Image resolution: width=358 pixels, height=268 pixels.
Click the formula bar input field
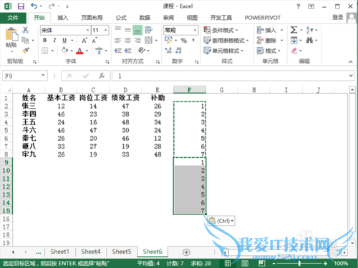coord(233,76)
